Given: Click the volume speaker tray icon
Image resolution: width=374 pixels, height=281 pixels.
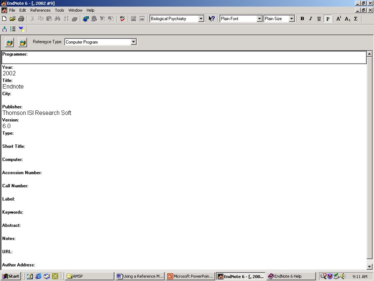Looking at the screenshot, I should (343, 276).
